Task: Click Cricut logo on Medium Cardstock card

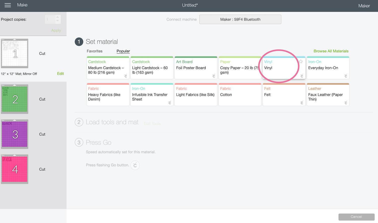Action: tap(126, 76)
